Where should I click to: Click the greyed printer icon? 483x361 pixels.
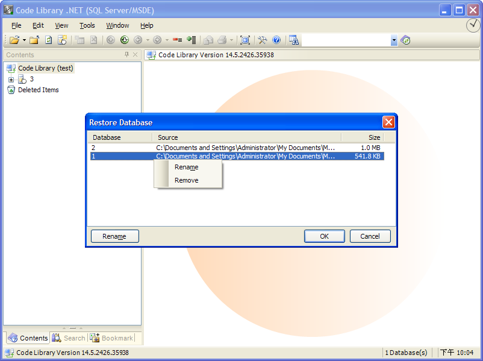(x=222, y=40)
